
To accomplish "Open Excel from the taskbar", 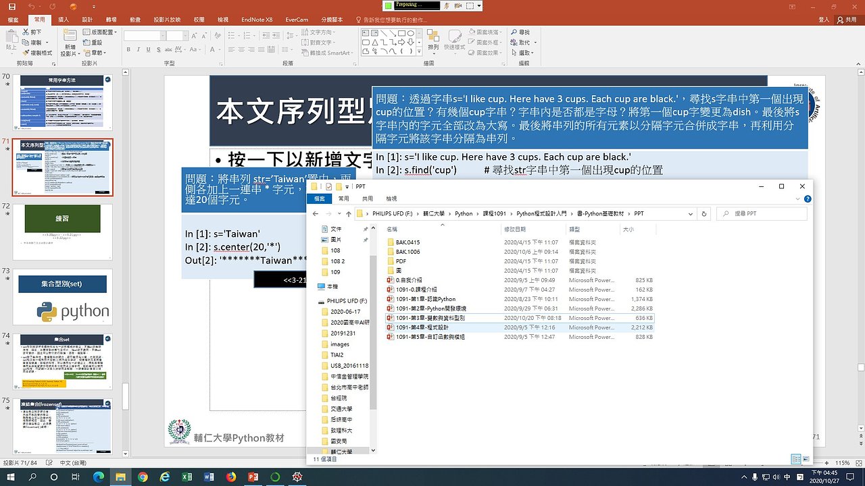I will (186, 477).
